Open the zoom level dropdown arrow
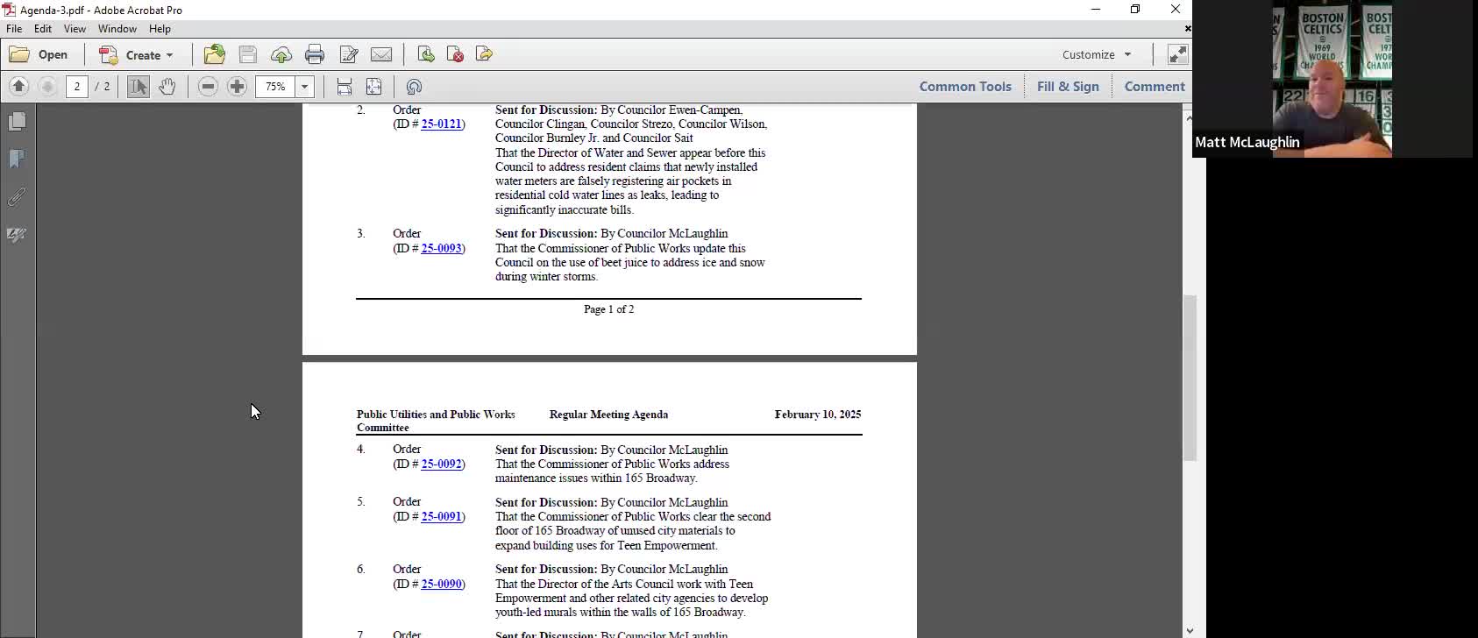 coord(305,86)
